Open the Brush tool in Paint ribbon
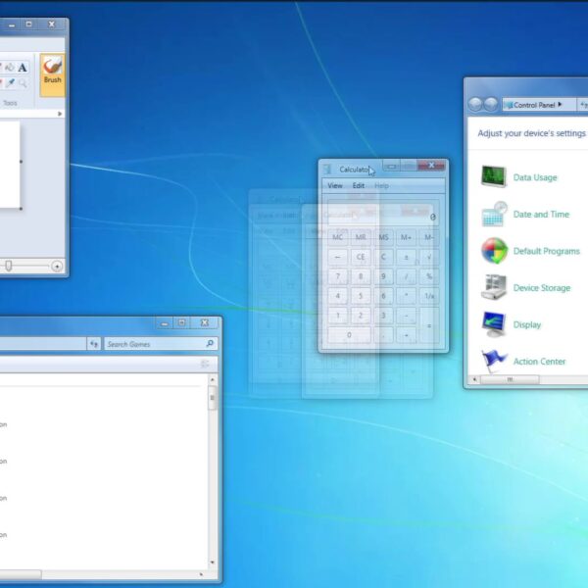Viewport: 588px width, 588px height. (52, 75)
